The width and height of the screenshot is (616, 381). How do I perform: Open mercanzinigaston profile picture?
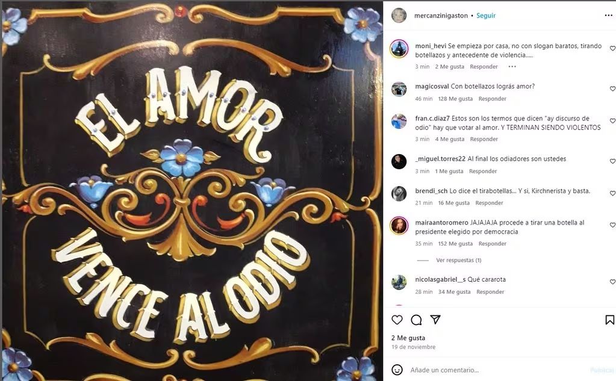399,15
